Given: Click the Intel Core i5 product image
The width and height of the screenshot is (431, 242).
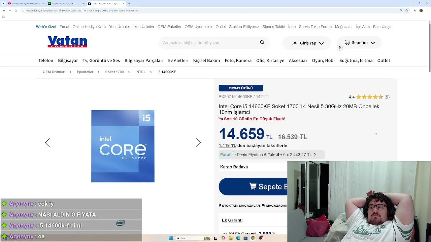Looking at the screenshot, I should 123,146.
